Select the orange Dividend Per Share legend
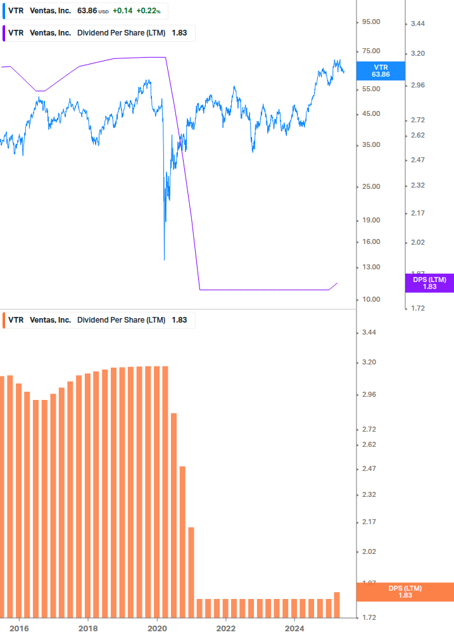The image size is (454, 637). click(x=99, y=320)
